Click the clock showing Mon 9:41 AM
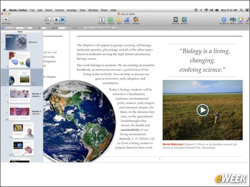This screenshot has width=250, height=187. 229,10
